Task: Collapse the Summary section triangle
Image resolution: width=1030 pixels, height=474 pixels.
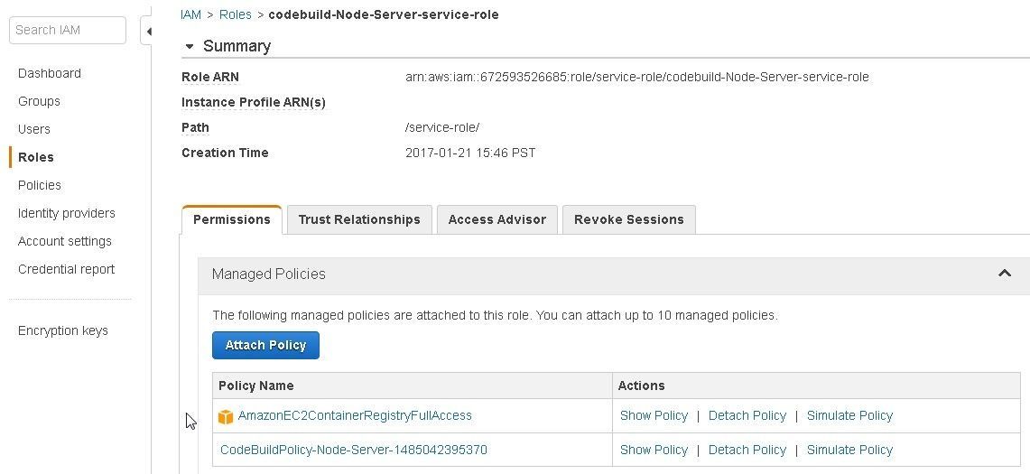Action: pyautogui.click(x=190, y=47)
